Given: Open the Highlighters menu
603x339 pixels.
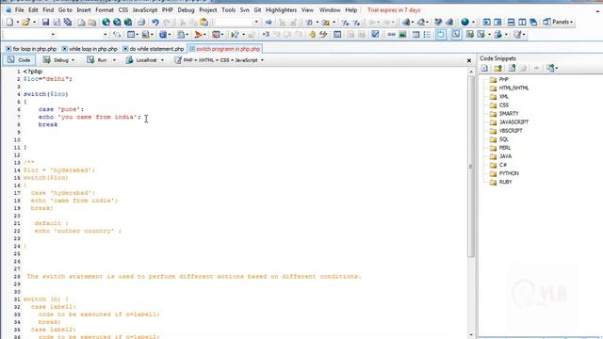Looking at the screenshot, I should (281, 10).
